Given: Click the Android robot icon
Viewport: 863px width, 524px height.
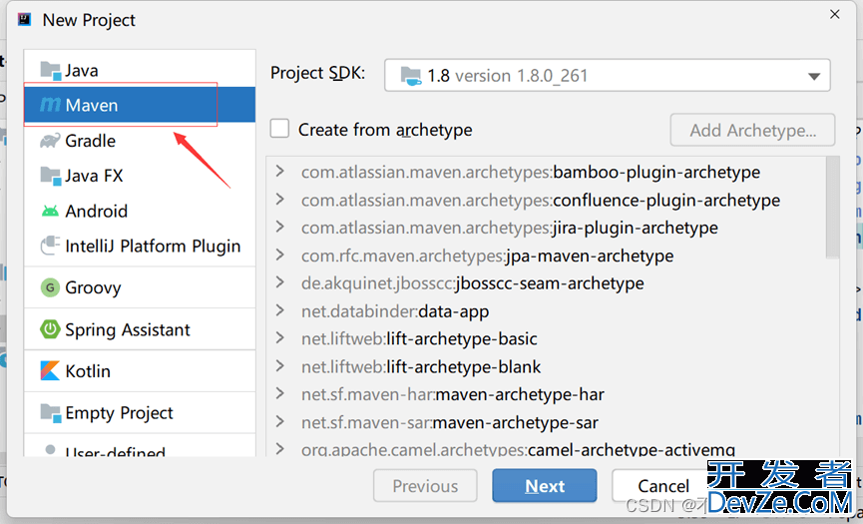Looking at the screenshot, I should 50,211.
